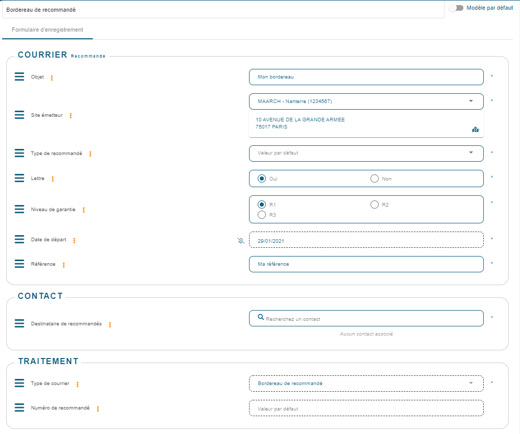The height and width of the screenshot is (434, 520).
Task: Select the Non radio for Lettre
Action: pyautogui.click(x=374, y=178)
